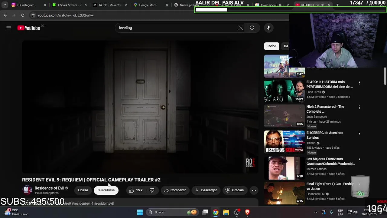
Task: Dislike the video with thumbs down
Action: (152, 190)
